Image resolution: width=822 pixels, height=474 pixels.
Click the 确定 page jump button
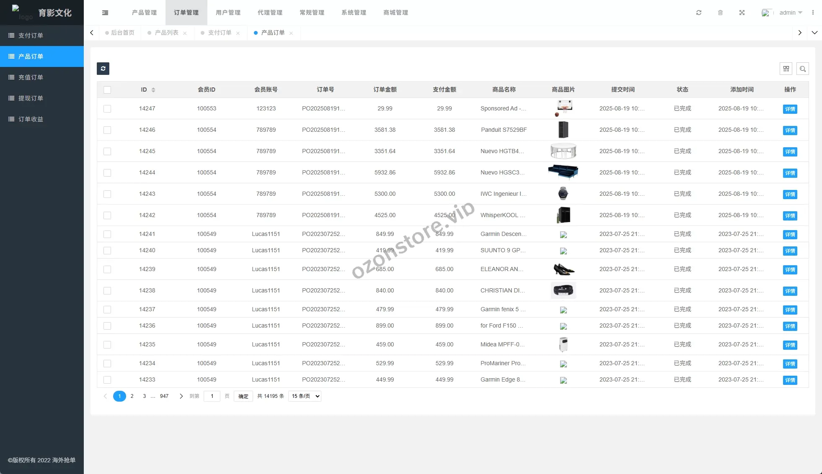[x=243, y=396]
